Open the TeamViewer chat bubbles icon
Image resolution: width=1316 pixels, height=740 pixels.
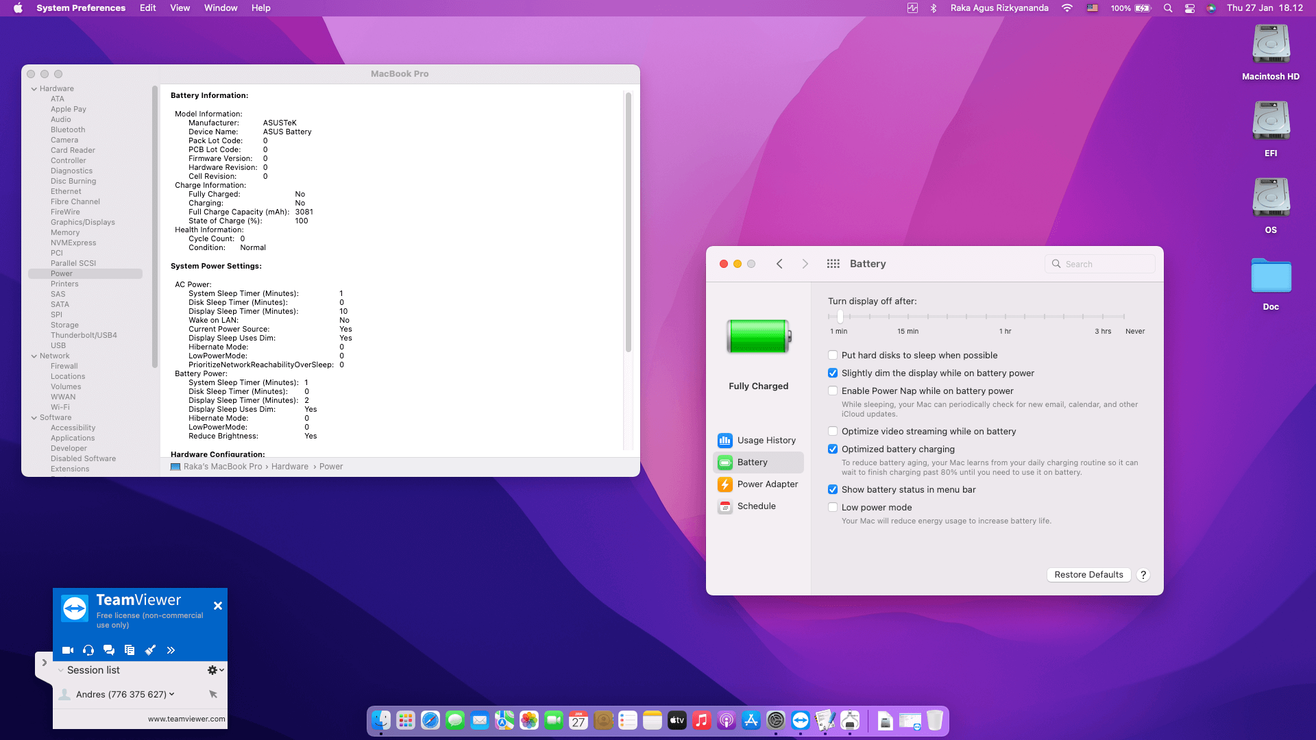109,650
